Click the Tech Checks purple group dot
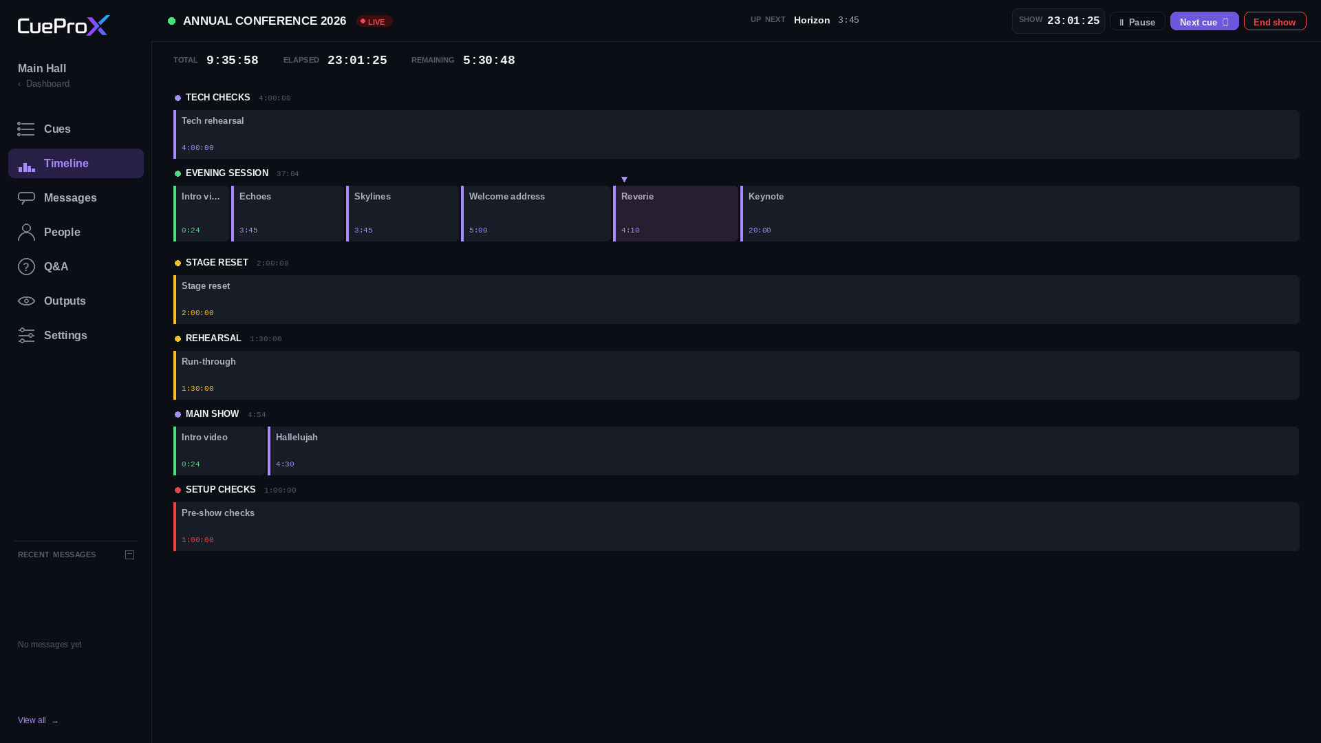The height and width of the screenshot is (743, 1321). coord(178,98)
